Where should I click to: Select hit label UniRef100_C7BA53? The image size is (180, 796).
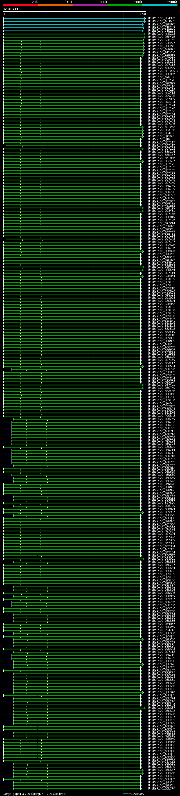tap(161, 304)
